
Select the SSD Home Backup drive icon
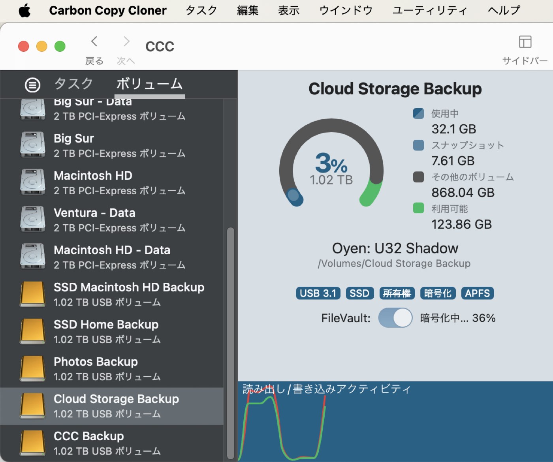pos(33,331)
